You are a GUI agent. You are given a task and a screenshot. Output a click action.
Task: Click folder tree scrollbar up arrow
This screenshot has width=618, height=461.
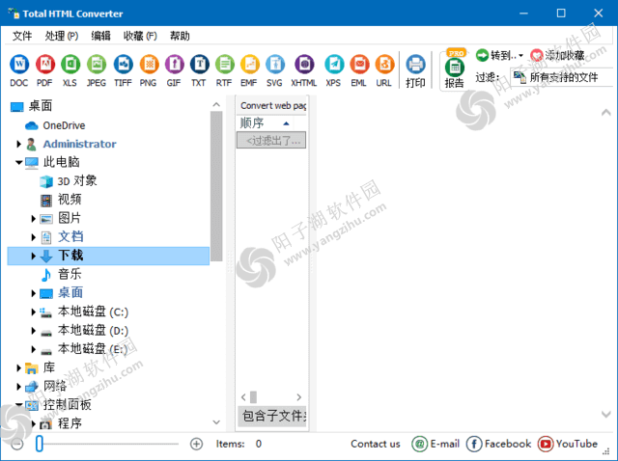(x=216, y=105)
